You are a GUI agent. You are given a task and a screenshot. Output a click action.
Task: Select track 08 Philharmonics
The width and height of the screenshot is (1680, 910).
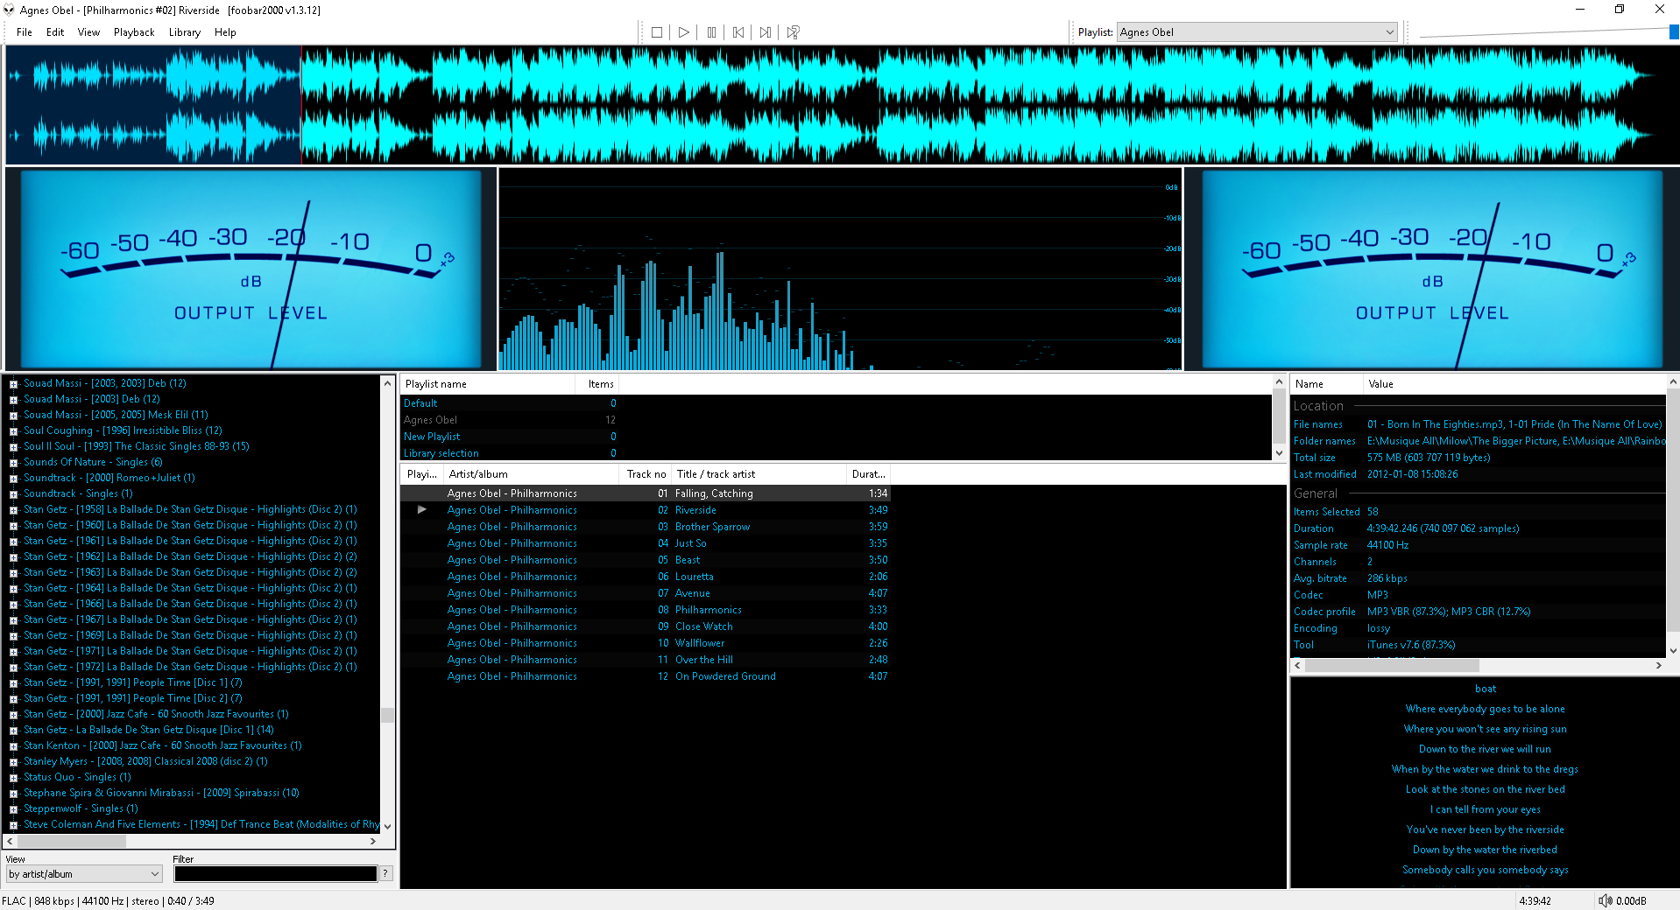(646, 610)
